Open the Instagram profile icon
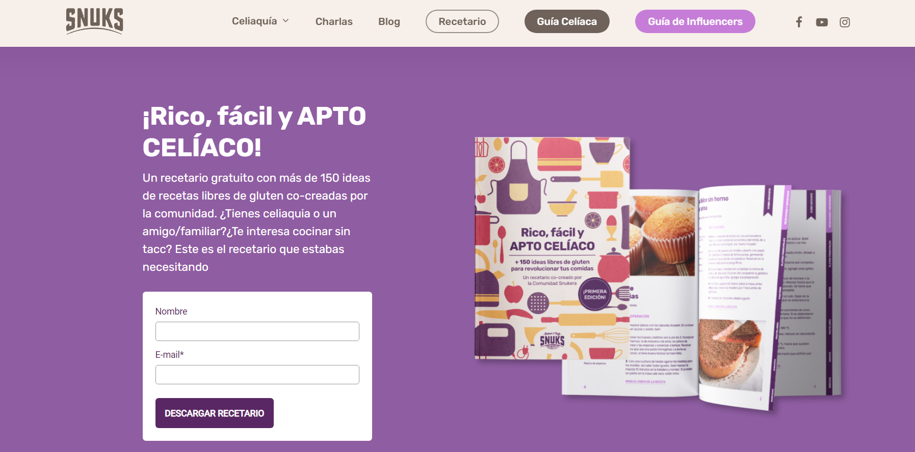915x452 pixels. tap(845, 22)
